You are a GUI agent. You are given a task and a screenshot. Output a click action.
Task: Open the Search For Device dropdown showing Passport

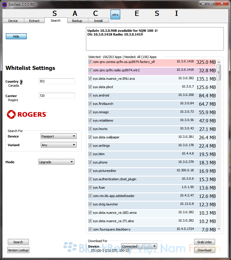(59, 136)
